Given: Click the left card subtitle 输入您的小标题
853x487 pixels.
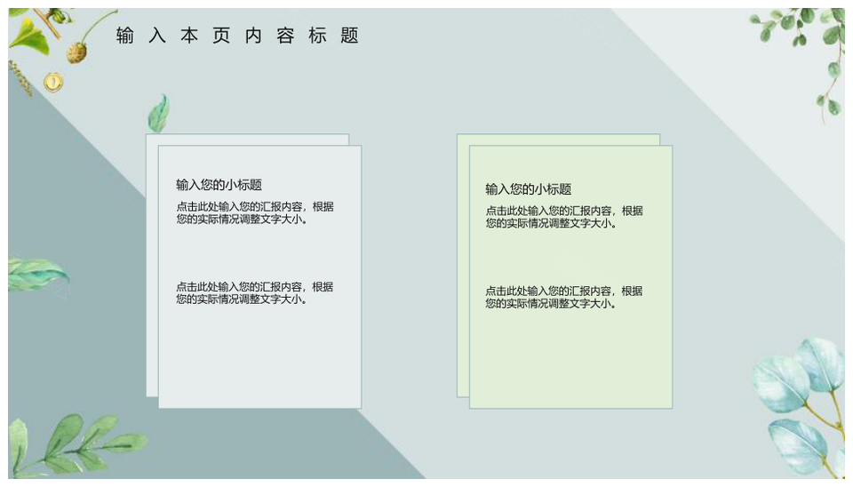Looking at the screenshot, I should [x=219, y=185].
